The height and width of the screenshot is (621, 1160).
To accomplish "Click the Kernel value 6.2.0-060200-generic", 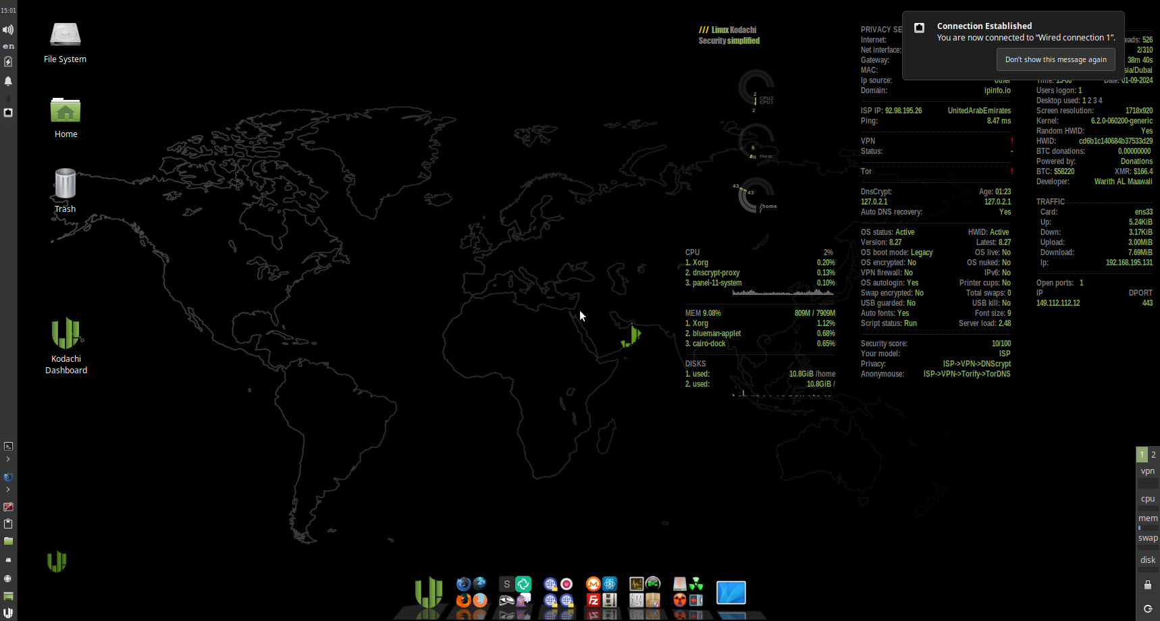I will (x=1122, y=121).
